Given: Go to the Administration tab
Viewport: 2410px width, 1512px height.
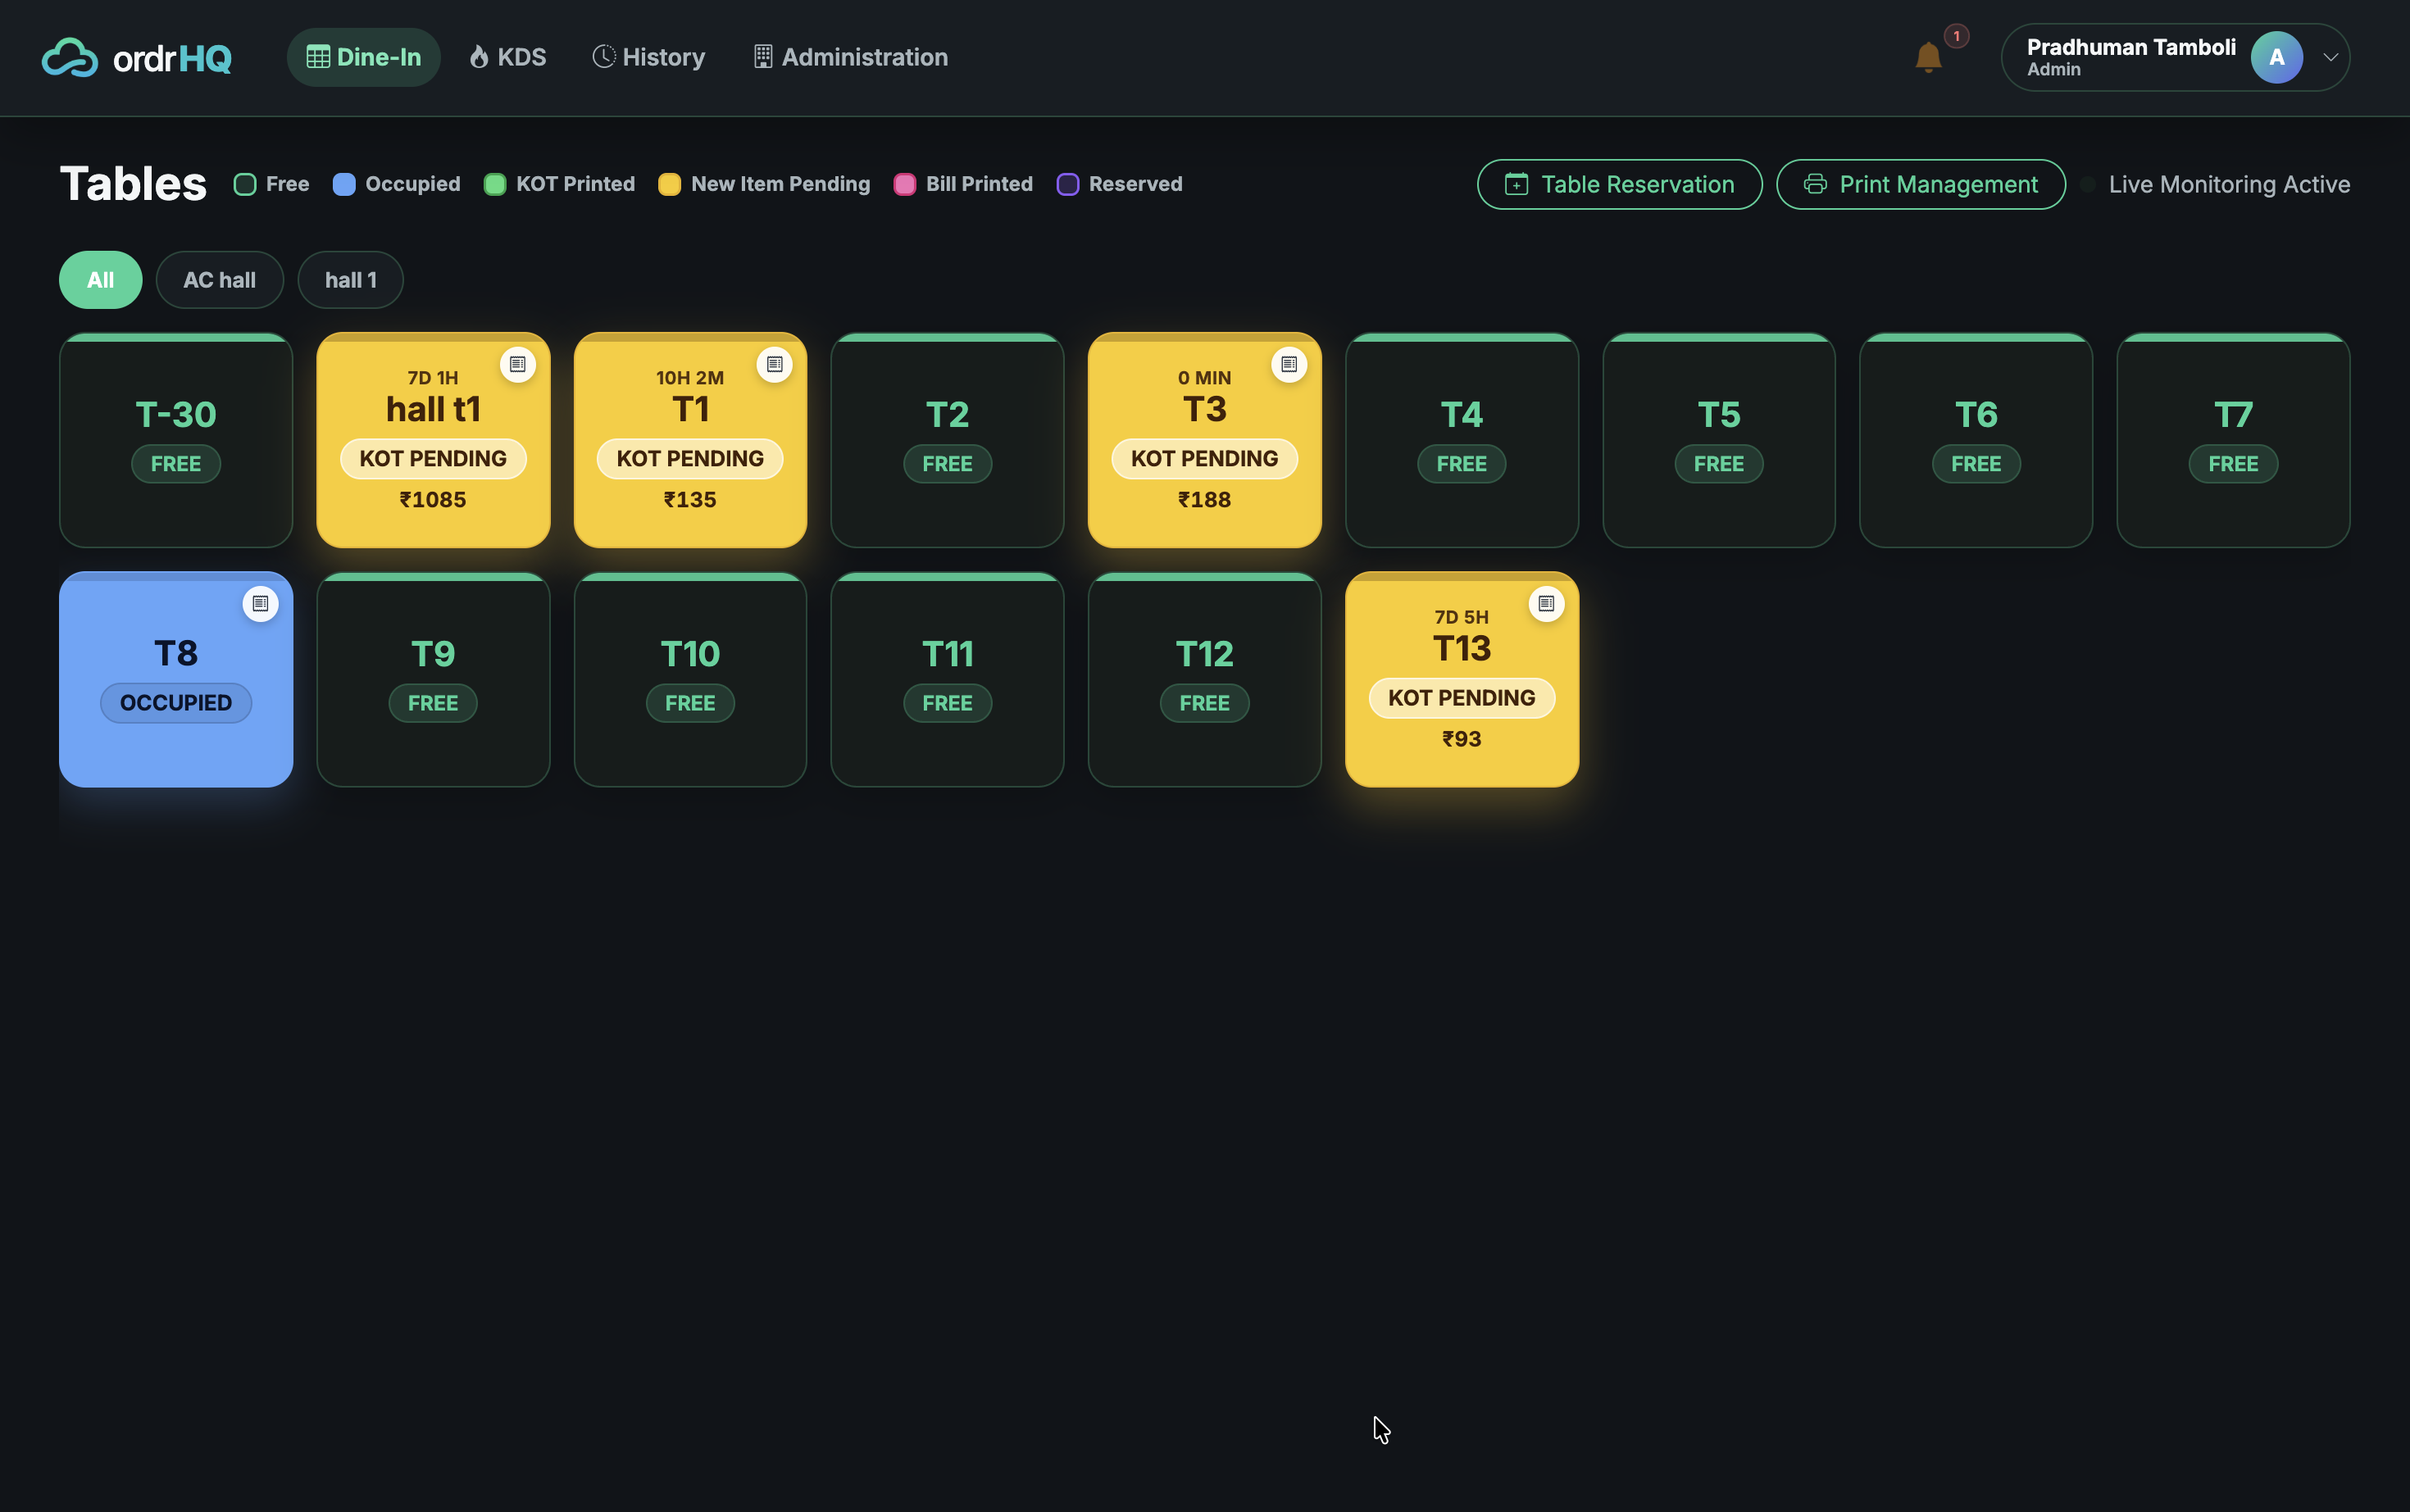Looking at the screenshot, I should click(850, 57).
